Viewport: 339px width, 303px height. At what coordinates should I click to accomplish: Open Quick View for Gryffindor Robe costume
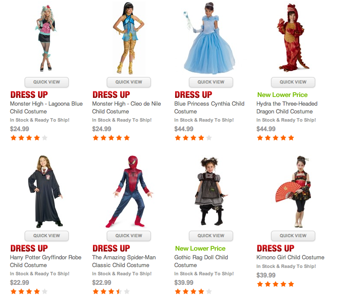[x=47, y=236]
